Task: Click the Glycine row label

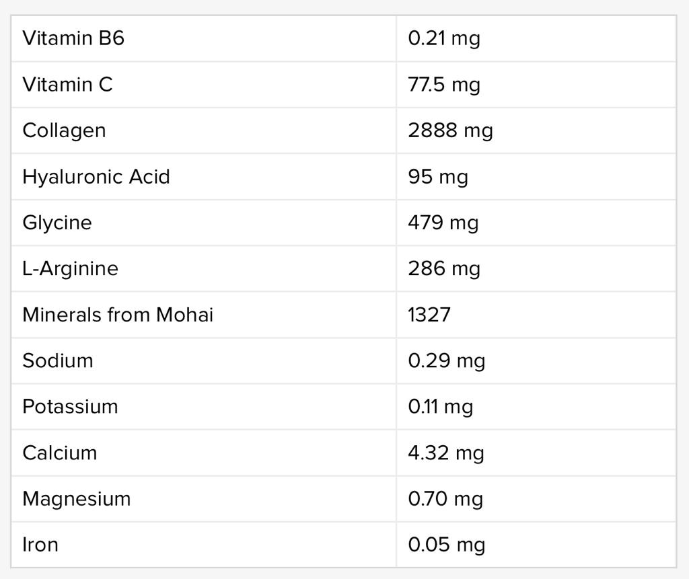Action: point(57,223)
